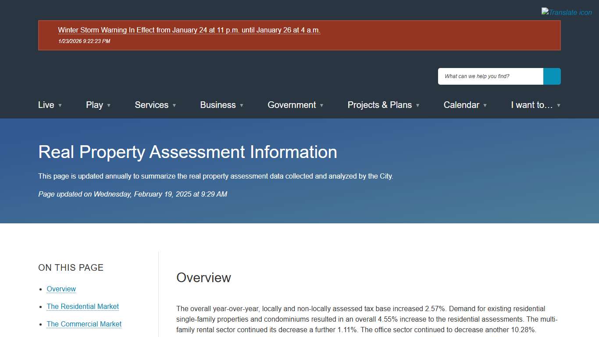Expand the Business menu
Viewport: 599px width, 337px height.
[241, 105]
